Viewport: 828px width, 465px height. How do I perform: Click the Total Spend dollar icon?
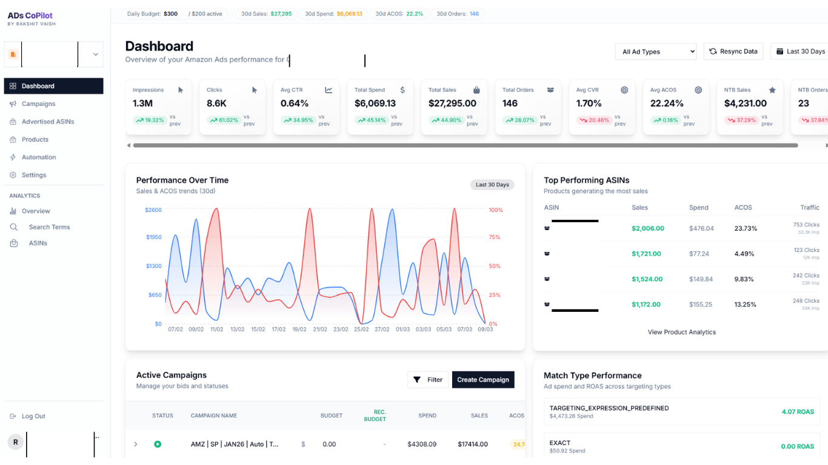(402, 90)
